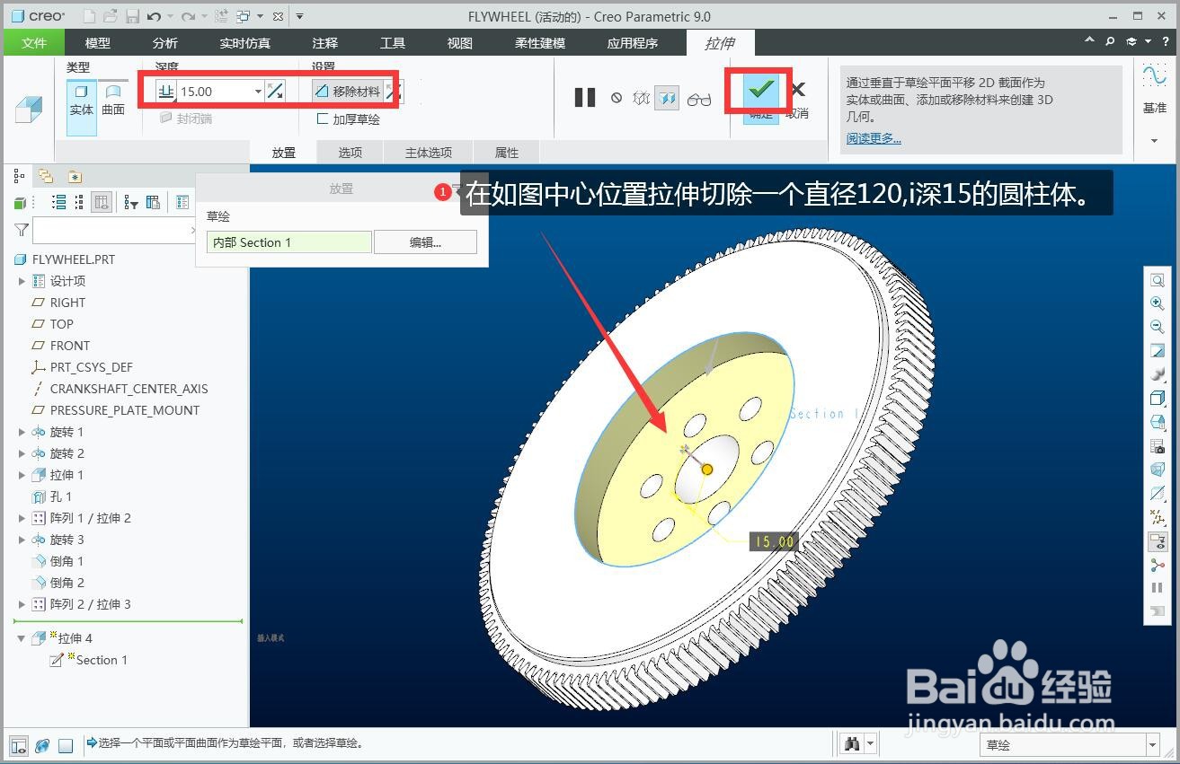This screenshot has width=1180, height=764.
Task: Click the 内部 Section 1 sketch collector
Action: pos(288,242)
